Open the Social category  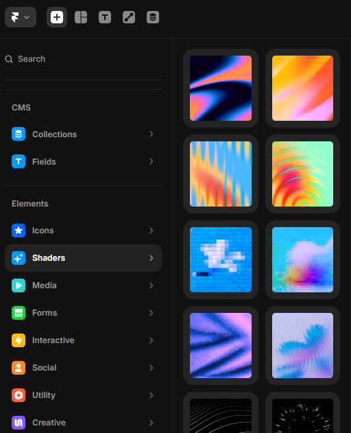[x=83, y=368]
